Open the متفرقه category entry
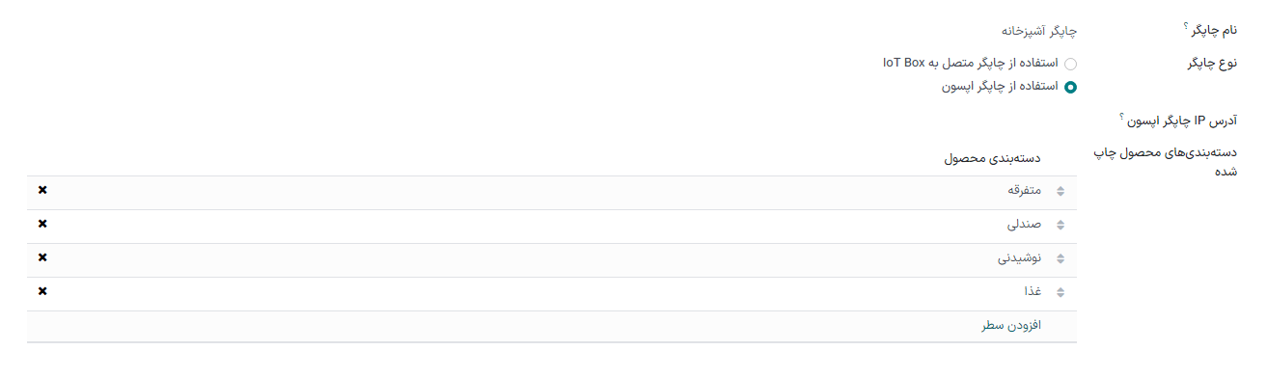Image resolution: width=1267 pixels, height=377 pixels. pos(1023,191)
